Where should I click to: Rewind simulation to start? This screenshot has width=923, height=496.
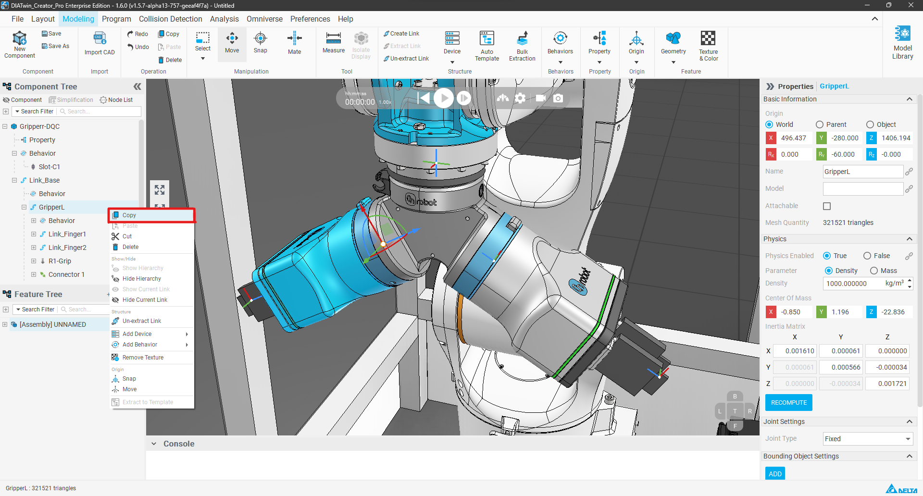(x=424, y=98)
